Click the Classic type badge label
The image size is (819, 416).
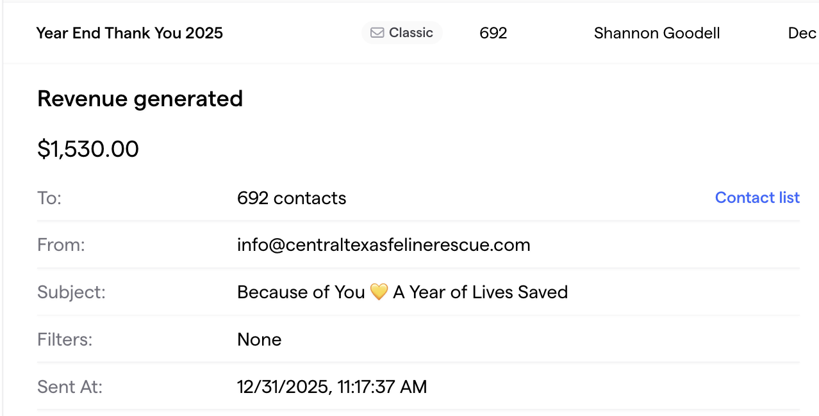411,33
